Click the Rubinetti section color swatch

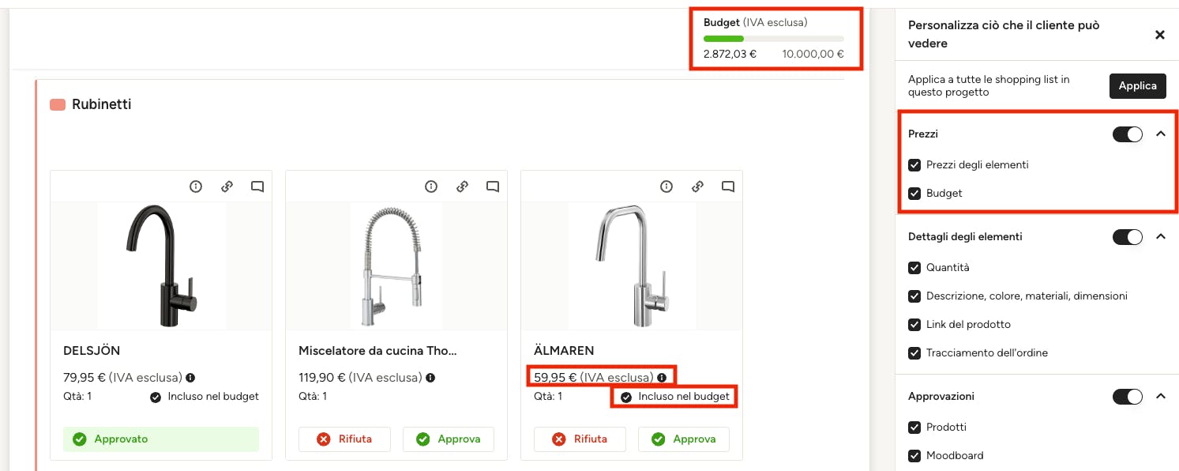point(58,104)
